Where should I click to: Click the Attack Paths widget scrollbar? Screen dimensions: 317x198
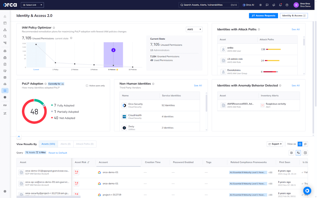point(304,42)
